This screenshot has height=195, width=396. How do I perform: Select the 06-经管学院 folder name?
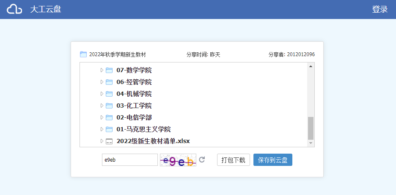tap(134, 82)
